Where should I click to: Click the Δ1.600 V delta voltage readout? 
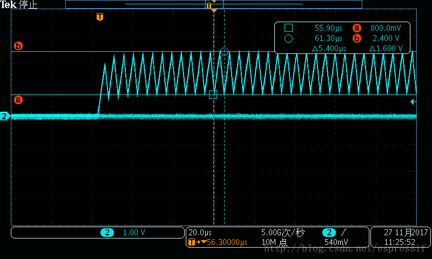click(386, 49)
